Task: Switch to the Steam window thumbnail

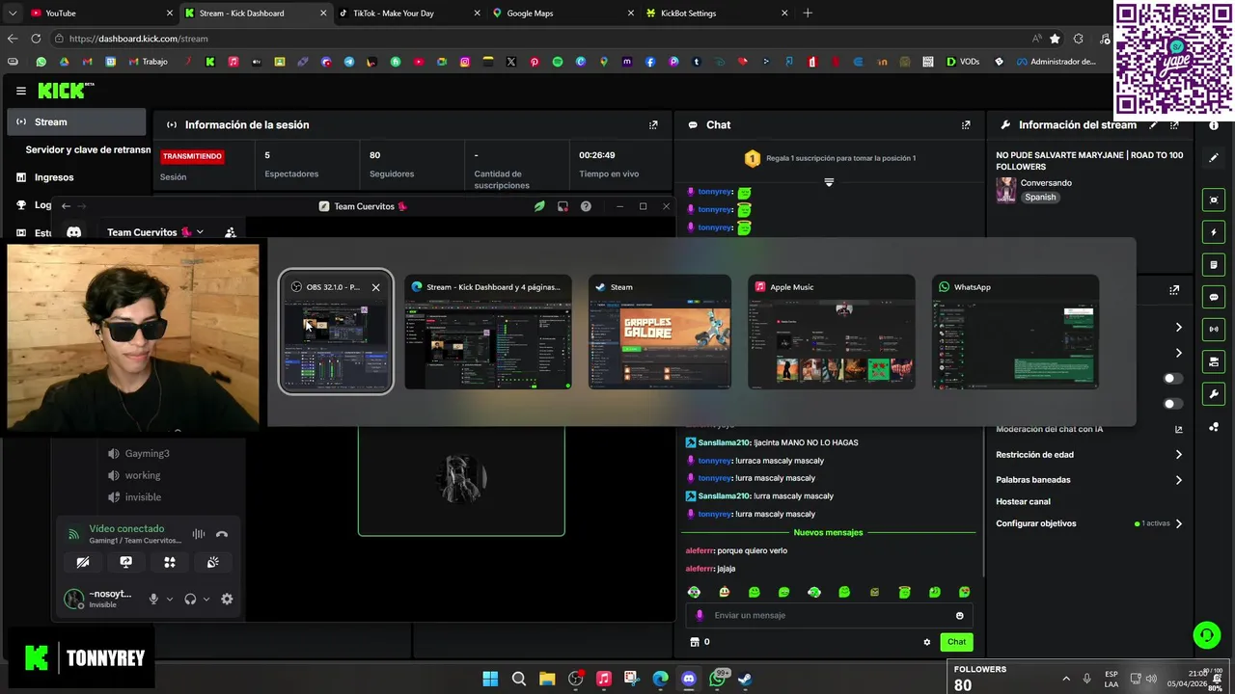Action: click(660, 332)
